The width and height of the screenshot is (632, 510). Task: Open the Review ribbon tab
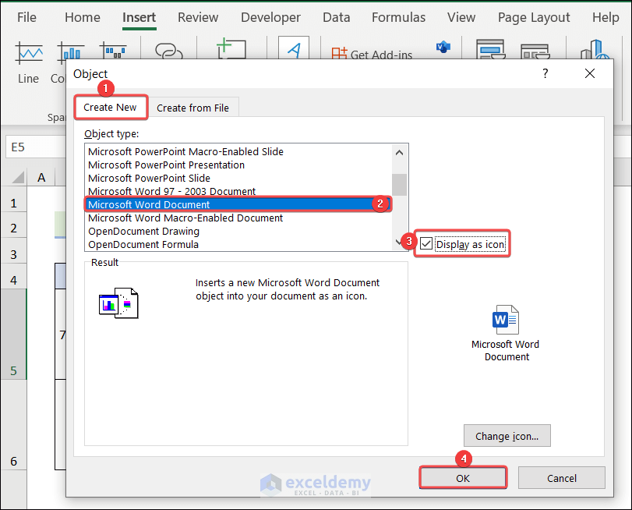pos(198,17)
